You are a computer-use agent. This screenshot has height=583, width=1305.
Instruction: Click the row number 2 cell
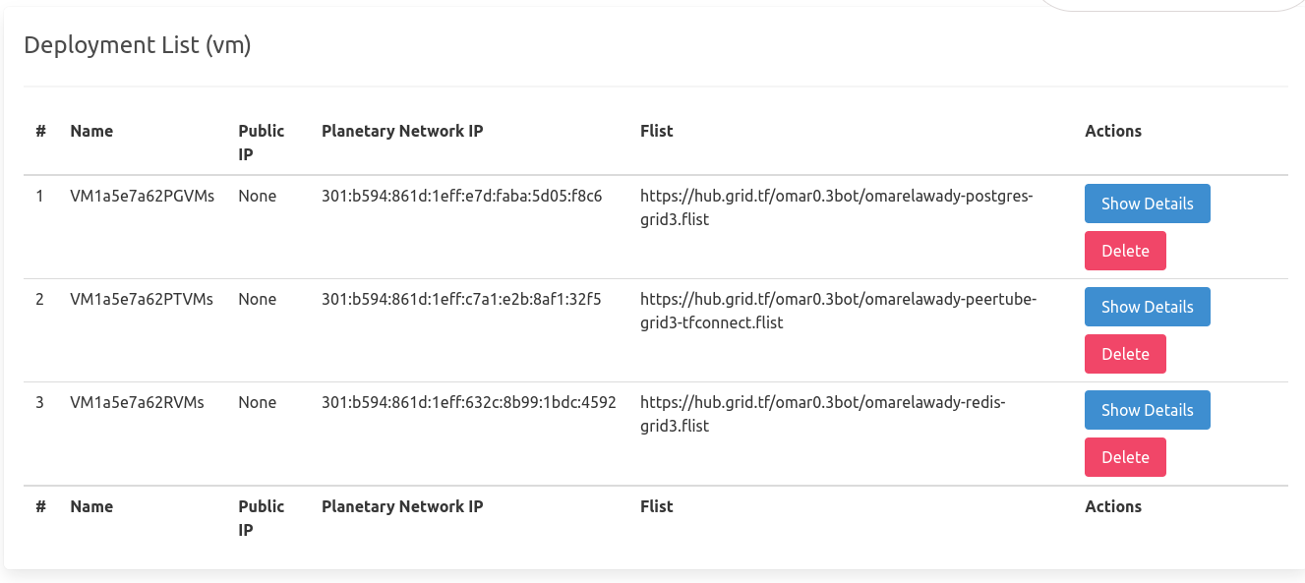[39, 299]
